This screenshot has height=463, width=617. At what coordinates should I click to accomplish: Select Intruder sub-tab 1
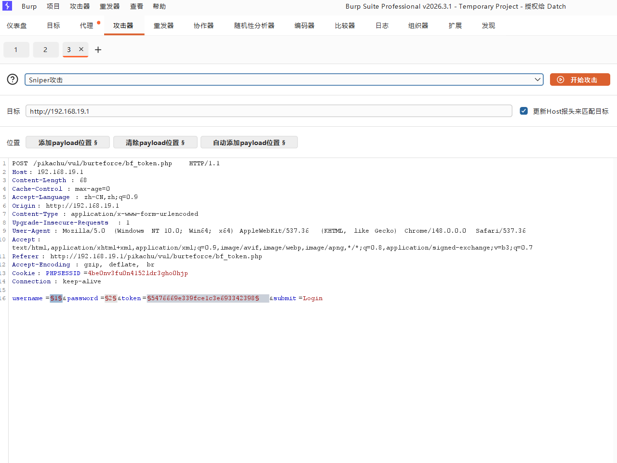point(16,50)
